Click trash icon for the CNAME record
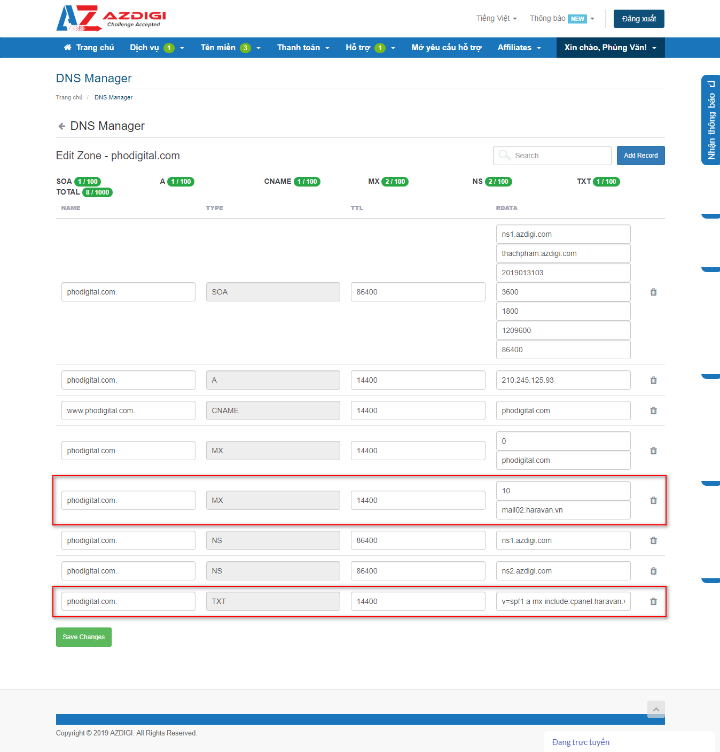The width and height of the screenshot is (720, 752). pos(653,410)
